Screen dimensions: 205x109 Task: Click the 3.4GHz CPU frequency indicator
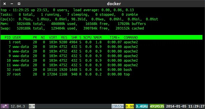tap(142, 106)
